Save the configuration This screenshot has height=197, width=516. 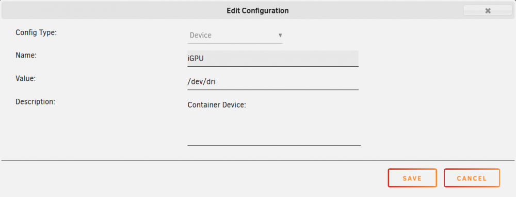click(x=412, y=178)
